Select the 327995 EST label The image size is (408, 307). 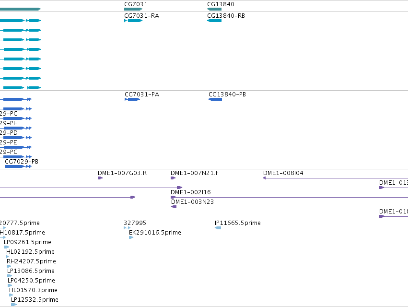pyautogui.click(x=135, y=223)
